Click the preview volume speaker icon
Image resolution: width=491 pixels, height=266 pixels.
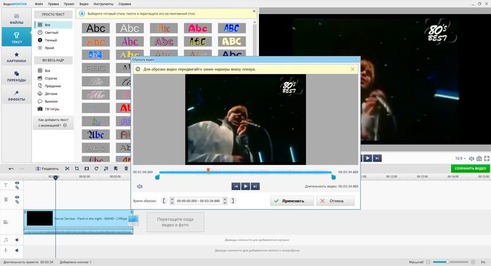click(471, 159)
